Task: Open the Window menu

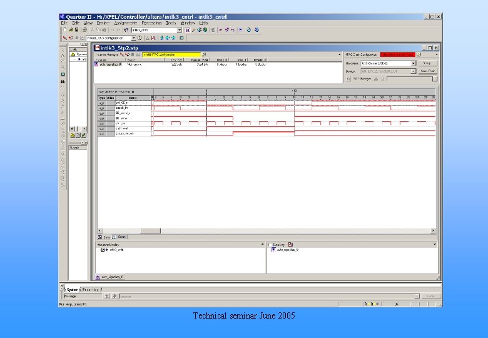Action: (x=188, y=23)
